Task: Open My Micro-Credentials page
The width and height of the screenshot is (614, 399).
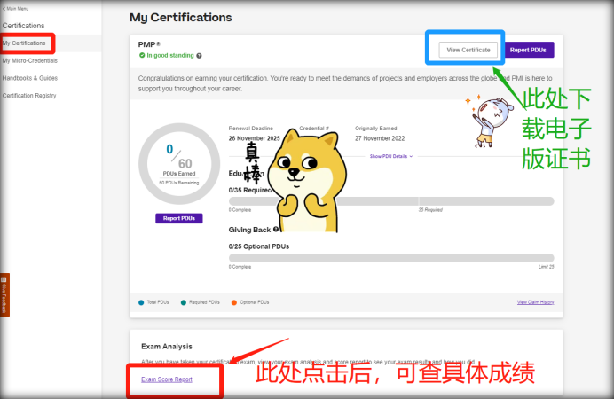Action: click(30, 60)
